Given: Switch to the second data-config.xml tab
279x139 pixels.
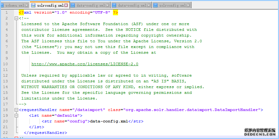Looking at the screenshot, I should coord(132,5).
